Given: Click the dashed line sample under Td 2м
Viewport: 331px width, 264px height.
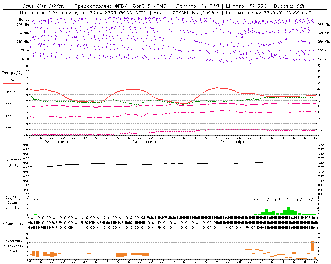Looking at the screenshot, I should click(12, 95).
